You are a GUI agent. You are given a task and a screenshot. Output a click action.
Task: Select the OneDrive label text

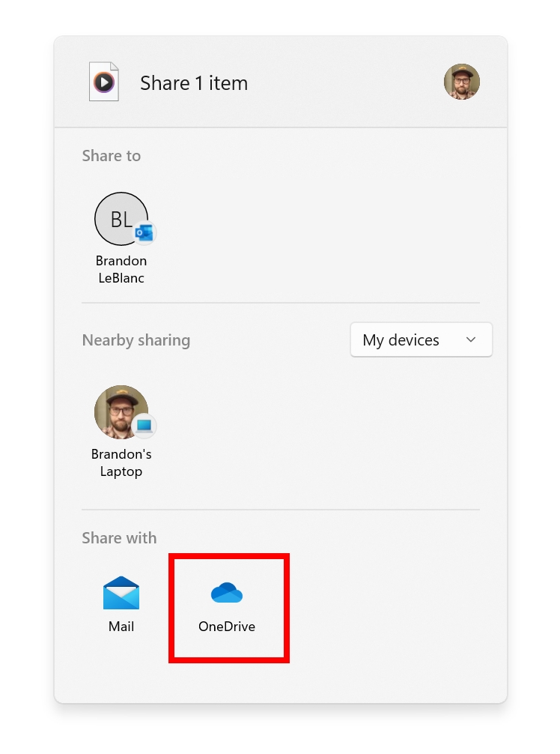pyautogui.click(x=228, y=627)
